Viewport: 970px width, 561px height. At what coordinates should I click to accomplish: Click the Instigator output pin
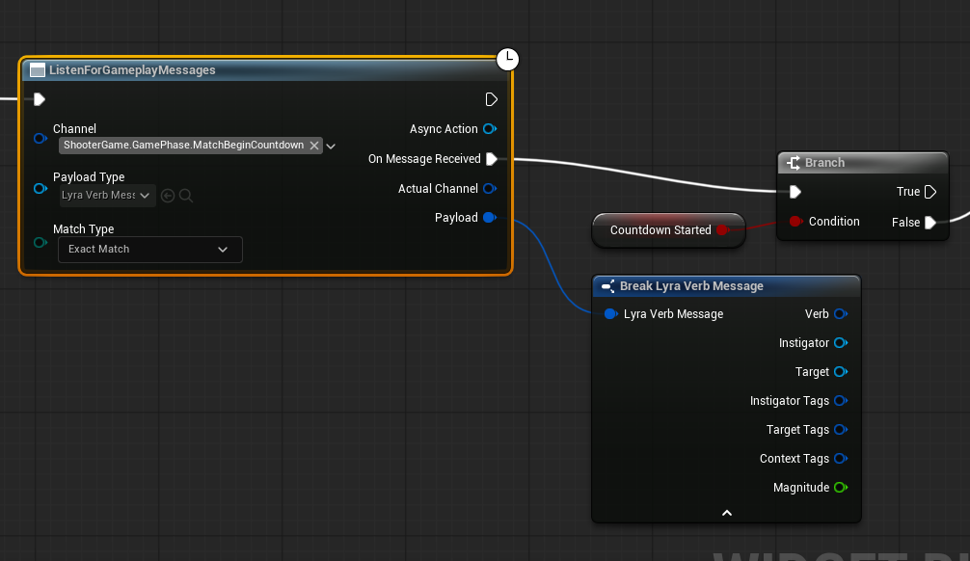tap(841, 342)
